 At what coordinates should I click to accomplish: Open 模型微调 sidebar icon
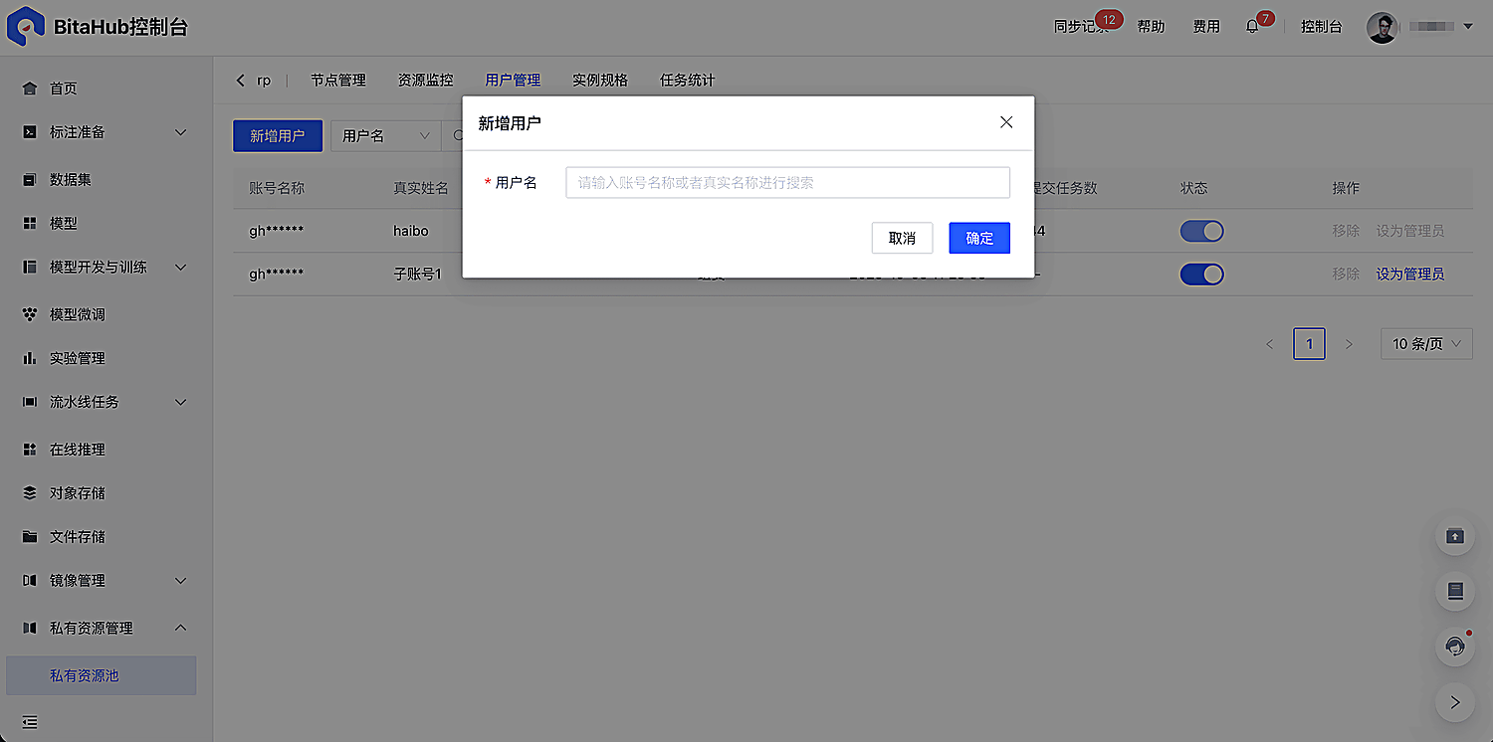(30, 314)
